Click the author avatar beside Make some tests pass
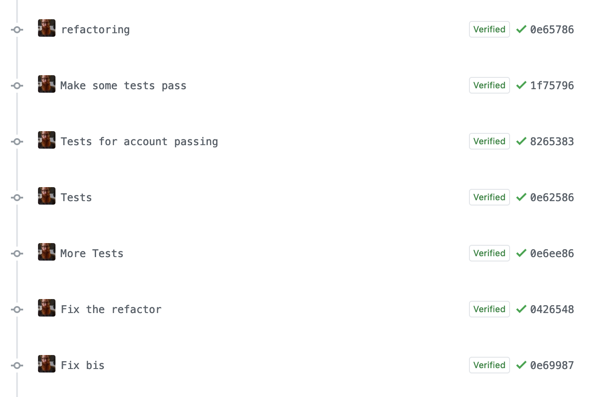This screenshot has height=397, width=593. (47, 84)
